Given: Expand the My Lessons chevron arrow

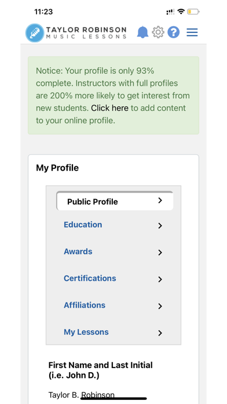Looking at the screenshot, I should click(x=160, y=333).
